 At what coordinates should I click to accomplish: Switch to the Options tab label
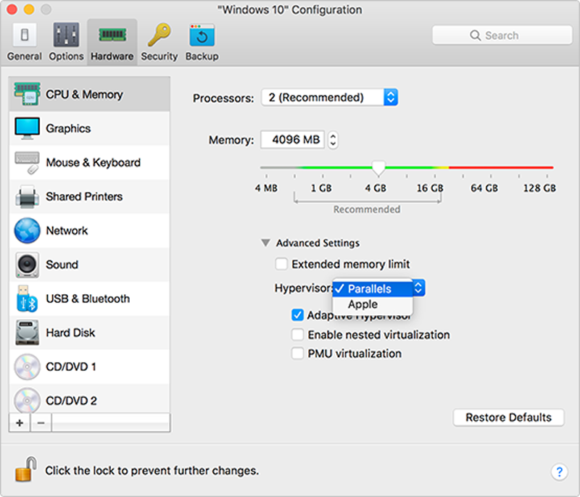click(66, 57)
